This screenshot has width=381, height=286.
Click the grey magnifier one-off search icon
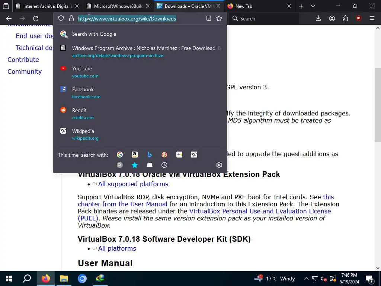click(120, 165)
